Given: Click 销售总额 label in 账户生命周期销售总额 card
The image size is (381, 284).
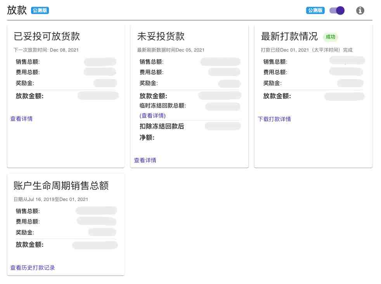Looking at the screenshot, I should point(28,211).
